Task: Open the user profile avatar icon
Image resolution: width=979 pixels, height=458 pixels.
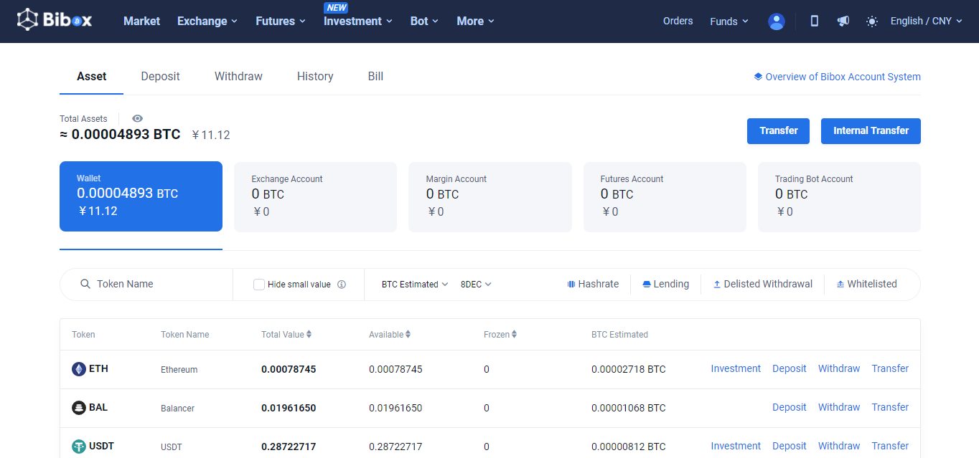Action: tap(776, 22)
